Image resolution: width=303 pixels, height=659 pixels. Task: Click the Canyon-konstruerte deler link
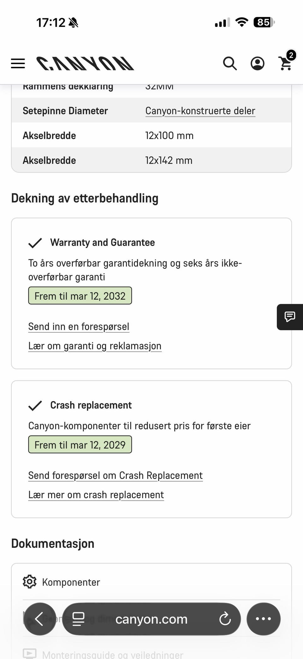point(200,111)
